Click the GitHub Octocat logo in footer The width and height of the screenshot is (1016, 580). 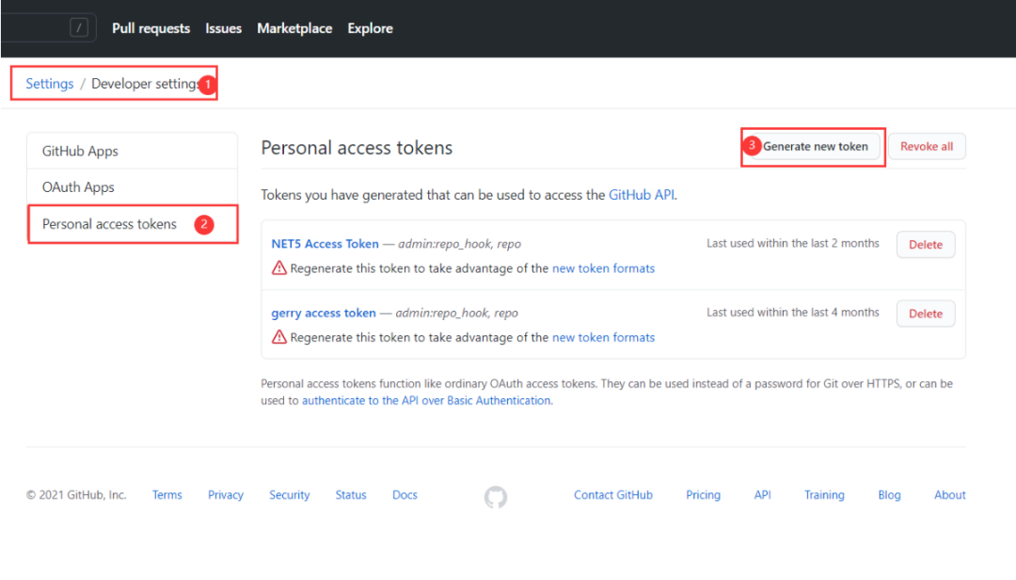496,497
